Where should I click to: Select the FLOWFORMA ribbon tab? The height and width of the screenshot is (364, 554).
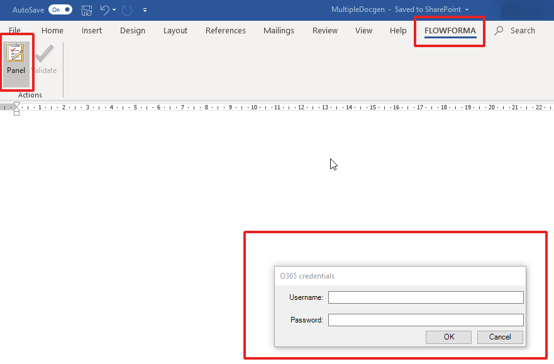point(450,31)
